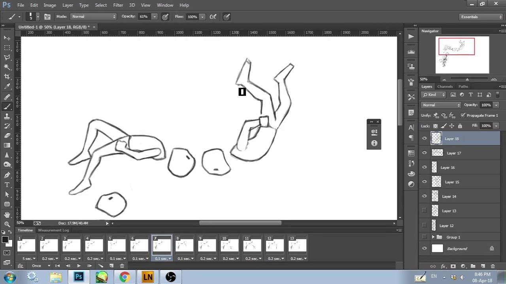Adjust the Navigator zoom slider

click(x=467, y=79)
